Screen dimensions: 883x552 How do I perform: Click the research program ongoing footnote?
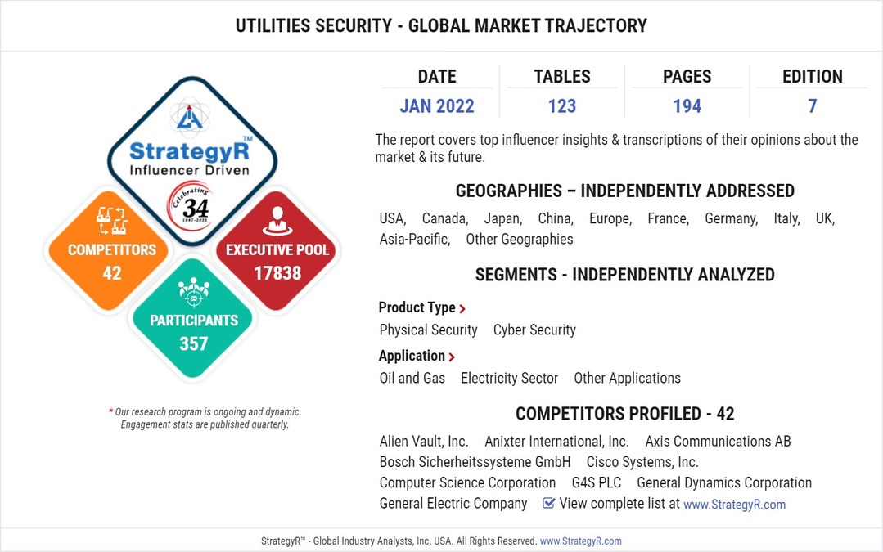coord(205,418)
